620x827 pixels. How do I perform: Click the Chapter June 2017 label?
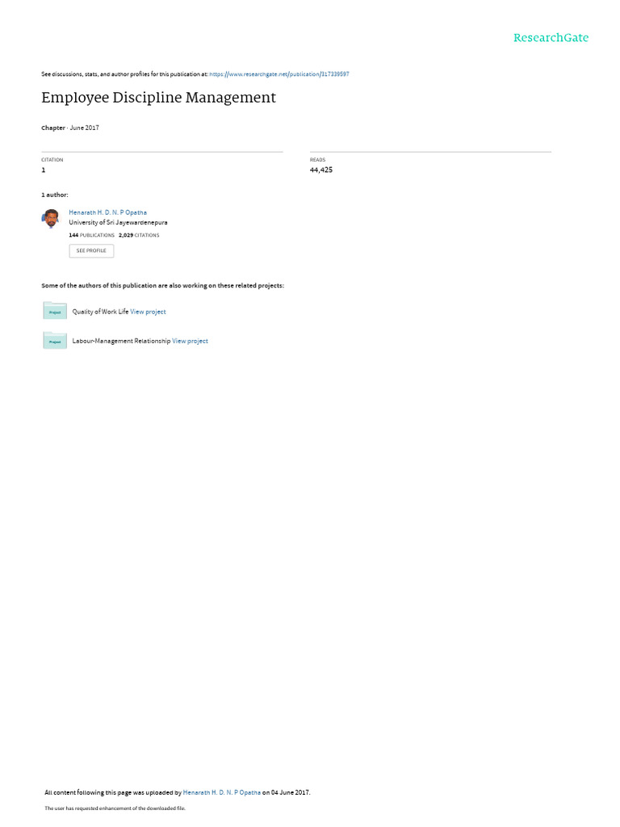coord(70,128)
